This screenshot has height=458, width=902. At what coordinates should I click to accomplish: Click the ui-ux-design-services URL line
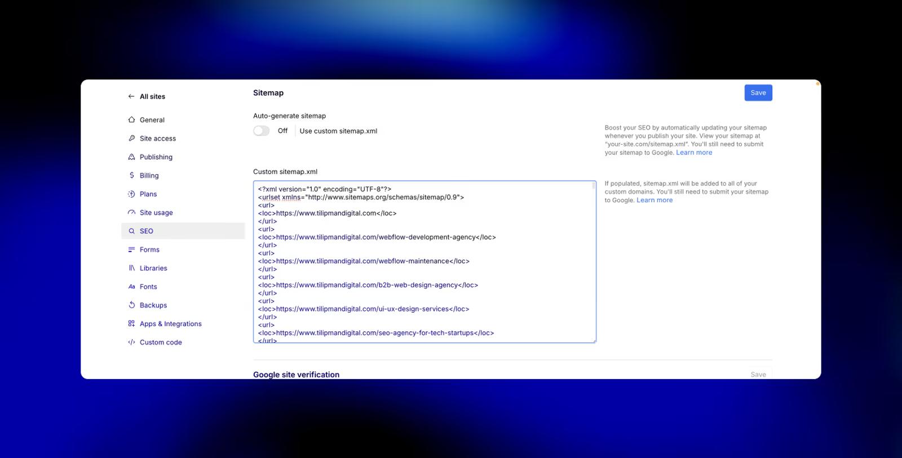[x=364, y=309]
